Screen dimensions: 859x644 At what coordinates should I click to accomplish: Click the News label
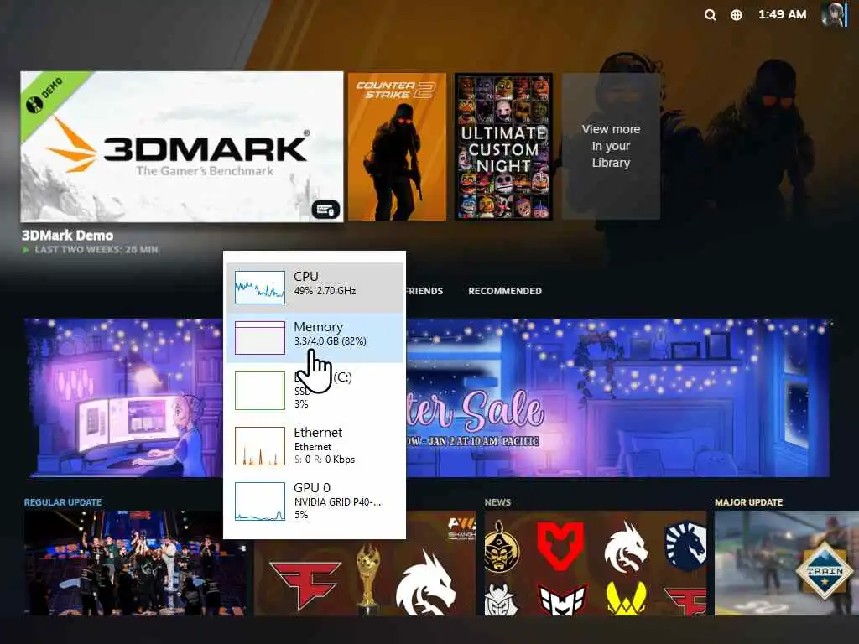pyautogui.click(x=497, y=502)
